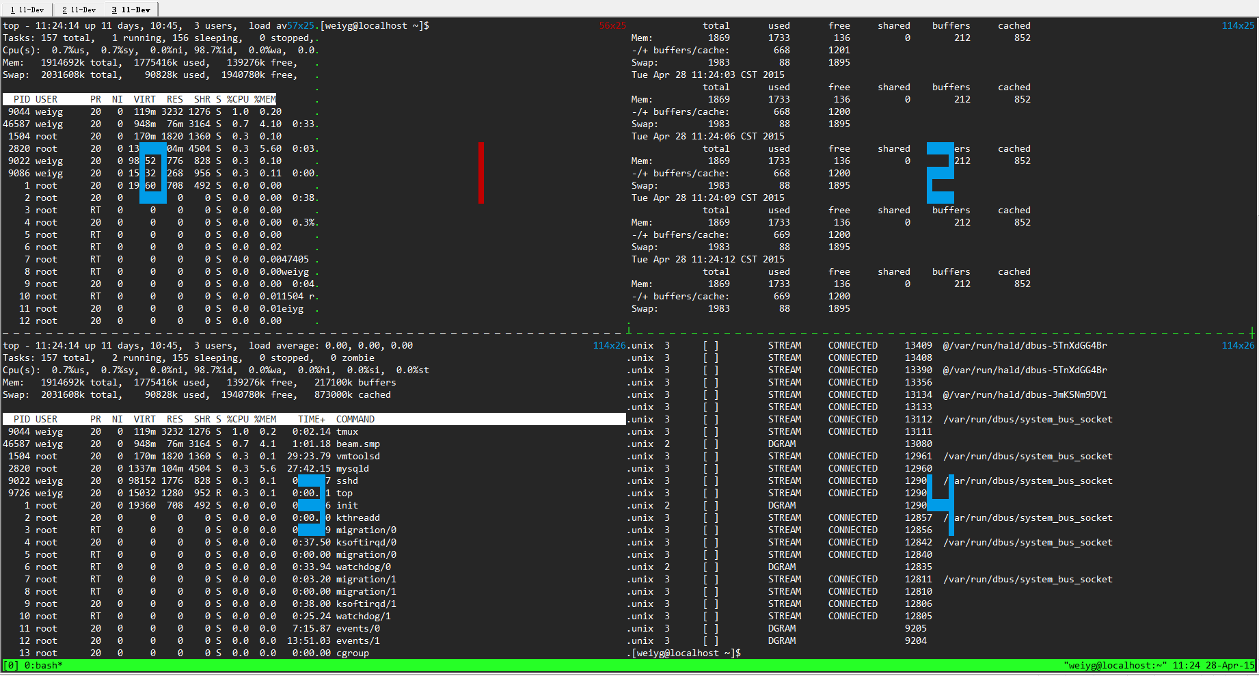This screenshot has width=1259, height=676.
Task: Click the red 56x25 pane size label
Action: pyautogui.click(x=612, y=25)
